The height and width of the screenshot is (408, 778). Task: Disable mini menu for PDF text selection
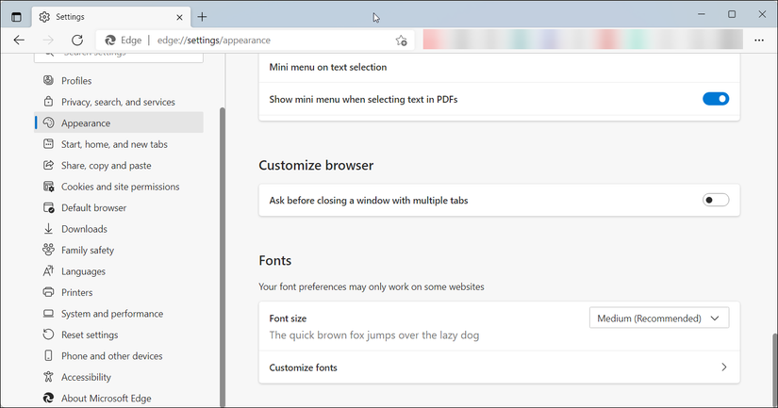716,99
